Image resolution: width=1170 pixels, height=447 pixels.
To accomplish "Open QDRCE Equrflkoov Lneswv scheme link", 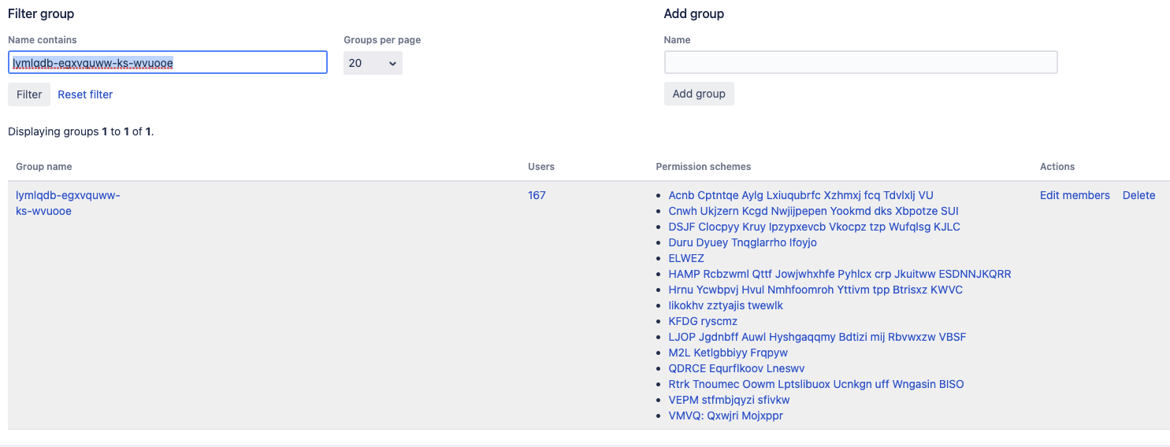I will tap(736, 368).
